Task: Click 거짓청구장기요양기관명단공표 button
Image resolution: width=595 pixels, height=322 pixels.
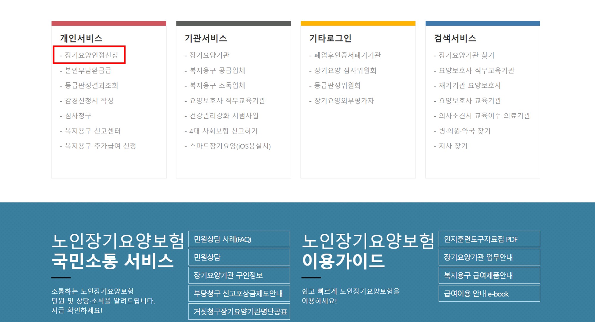Action: (x=239, y=311)
